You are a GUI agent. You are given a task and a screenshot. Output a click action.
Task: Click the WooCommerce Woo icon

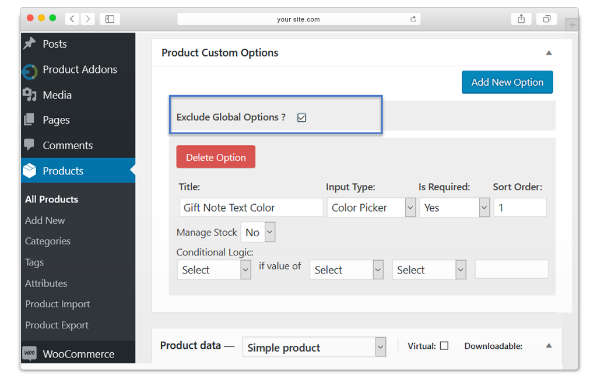pos(29,353)
